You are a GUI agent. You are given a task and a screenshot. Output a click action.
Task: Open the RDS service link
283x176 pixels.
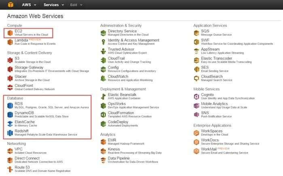[x=19, y=104]
